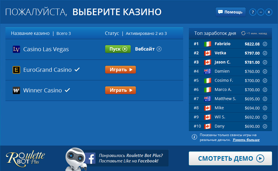Click the checkmark next to EuroGrand Casino
The image size is (278, 171).
click(x=77, y=69)
